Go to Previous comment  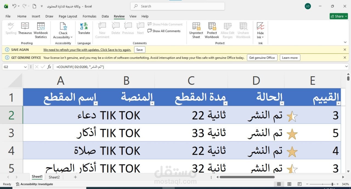(x=128, y=29)
